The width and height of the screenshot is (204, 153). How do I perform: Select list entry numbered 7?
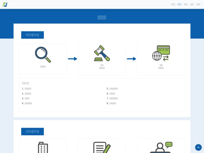tap(112, 99)
